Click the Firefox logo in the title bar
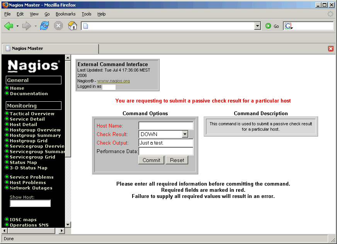Screen dimensions: 337x244 5,5
